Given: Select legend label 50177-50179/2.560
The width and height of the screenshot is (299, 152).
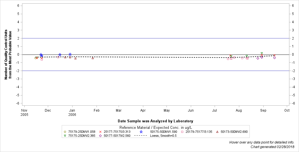Looking at the screenshot, I should 117,136.
